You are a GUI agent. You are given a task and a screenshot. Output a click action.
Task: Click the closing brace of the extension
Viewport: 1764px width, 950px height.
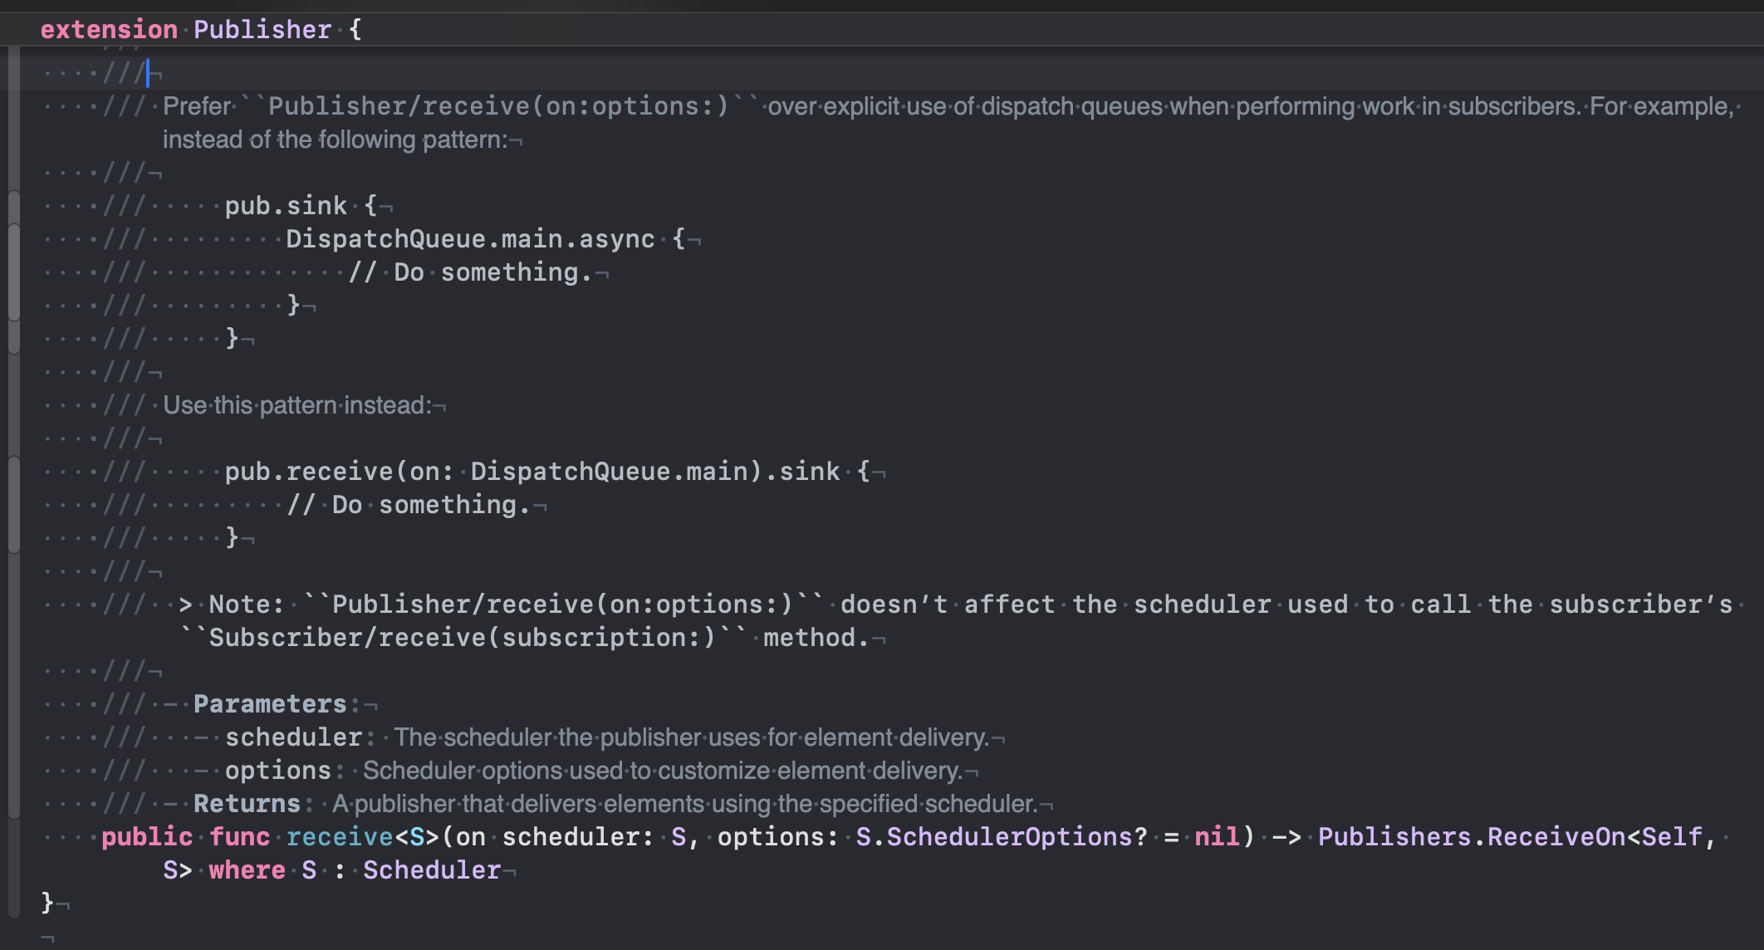tap(47, 902)
